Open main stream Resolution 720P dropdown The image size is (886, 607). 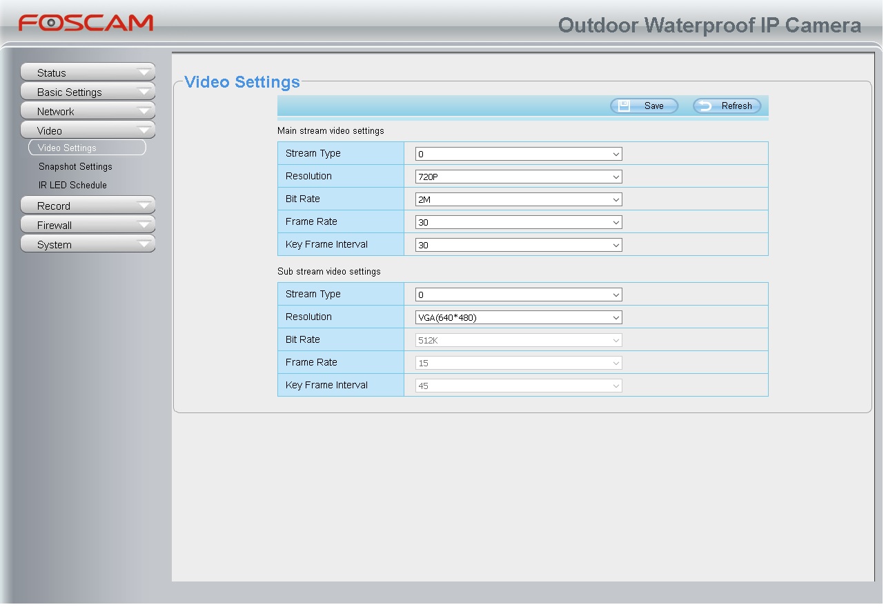click(x=518, y=177)
